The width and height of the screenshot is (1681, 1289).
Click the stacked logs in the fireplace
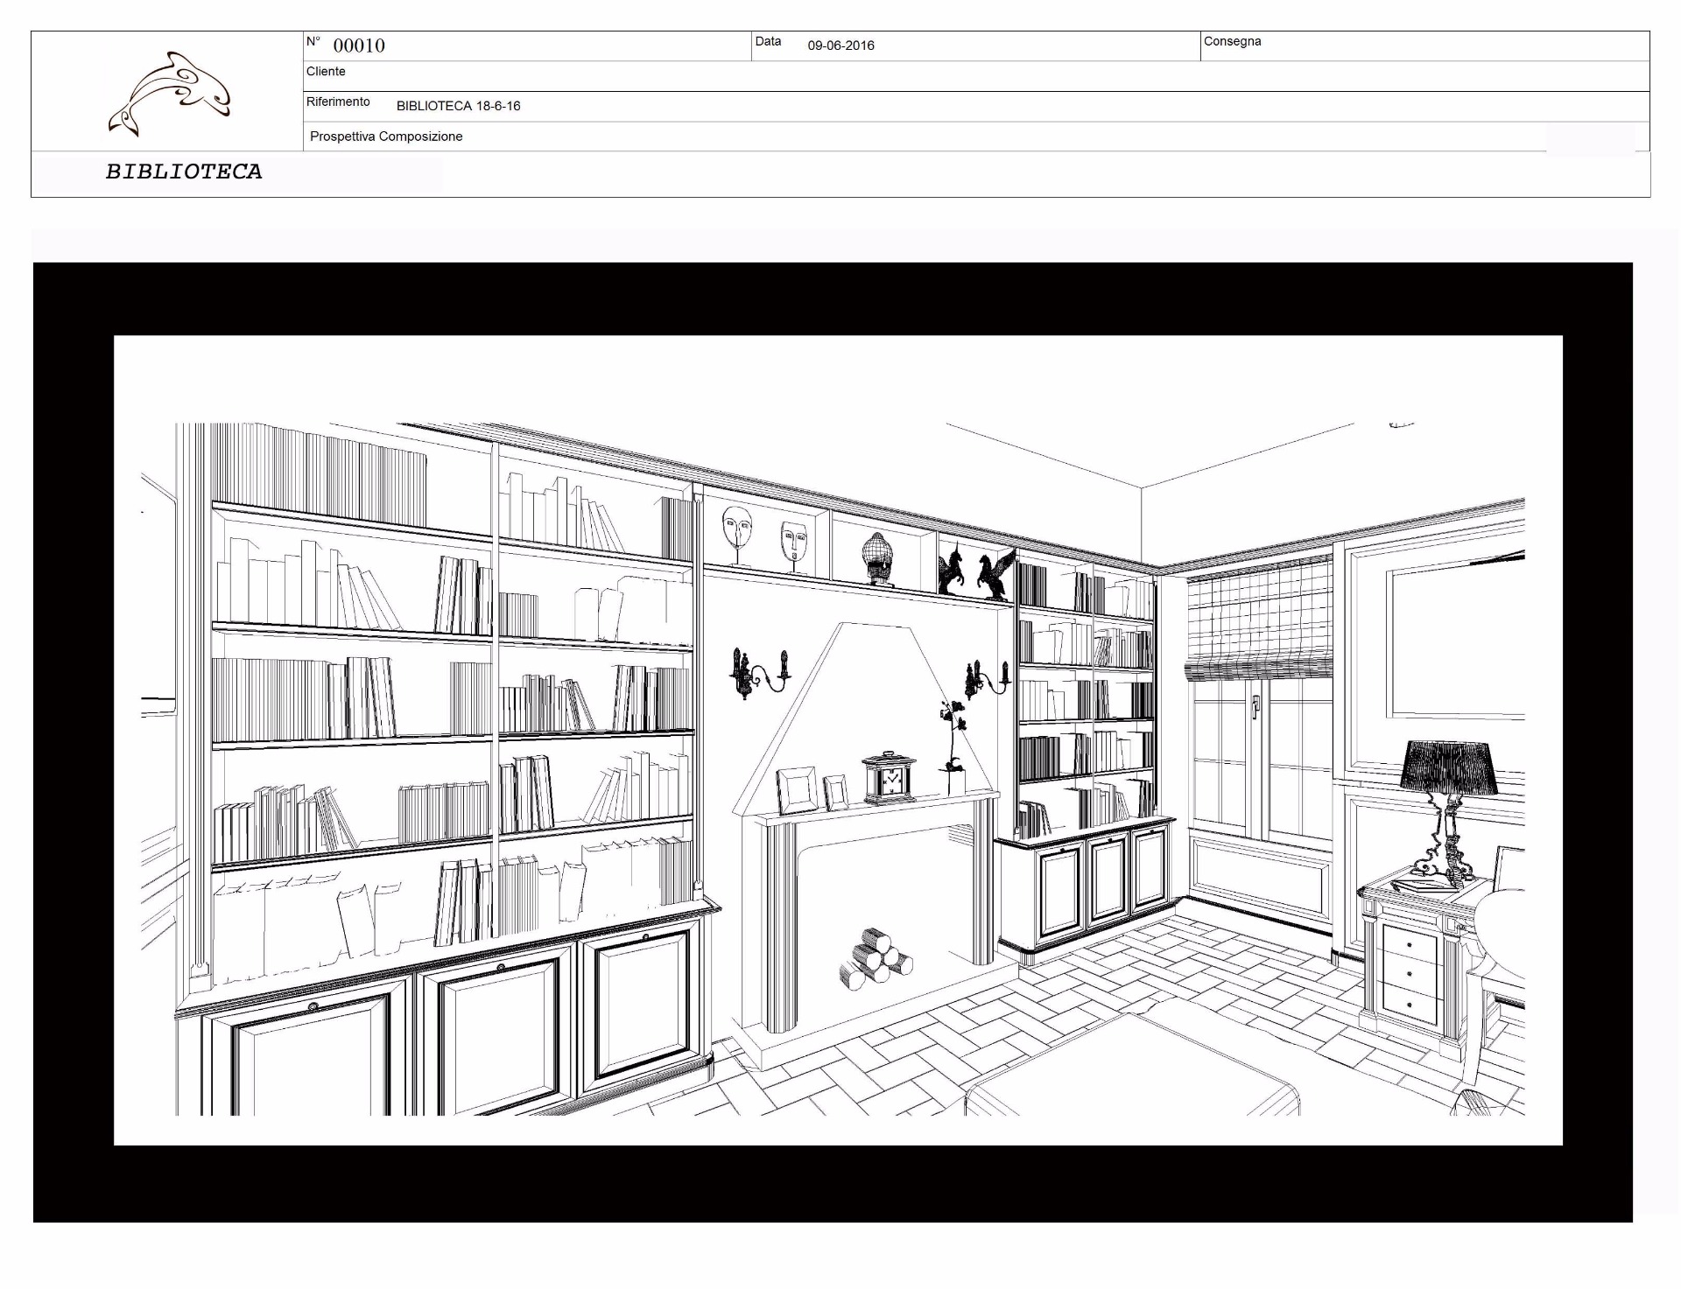876,959
